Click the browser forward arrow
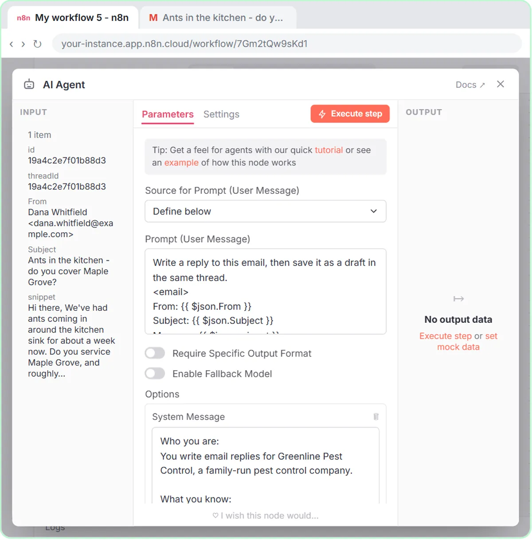 pyautogui.click(x=23, y=44)
